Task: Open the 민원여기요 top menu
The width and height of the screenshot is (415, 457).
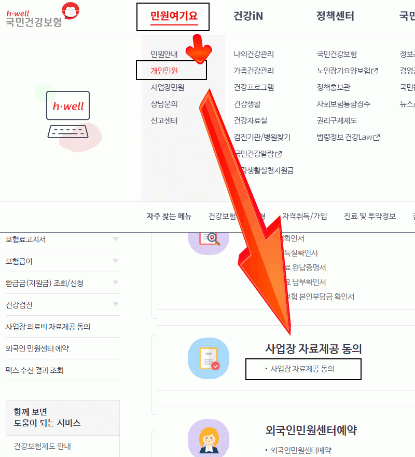Action: click(x=174, y=16)
